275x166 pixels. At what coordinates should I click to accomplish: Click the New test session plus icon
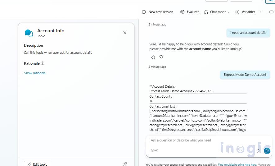pyautogui.click(x=144, y=12)
